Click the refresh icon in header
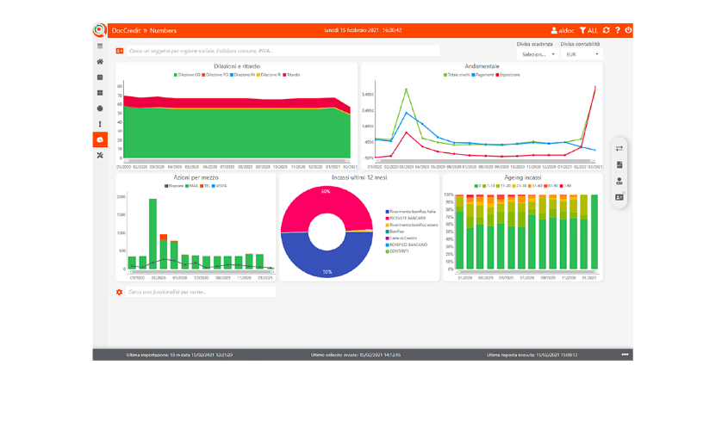This screenshot has width=722, height=439. (607, 30)
